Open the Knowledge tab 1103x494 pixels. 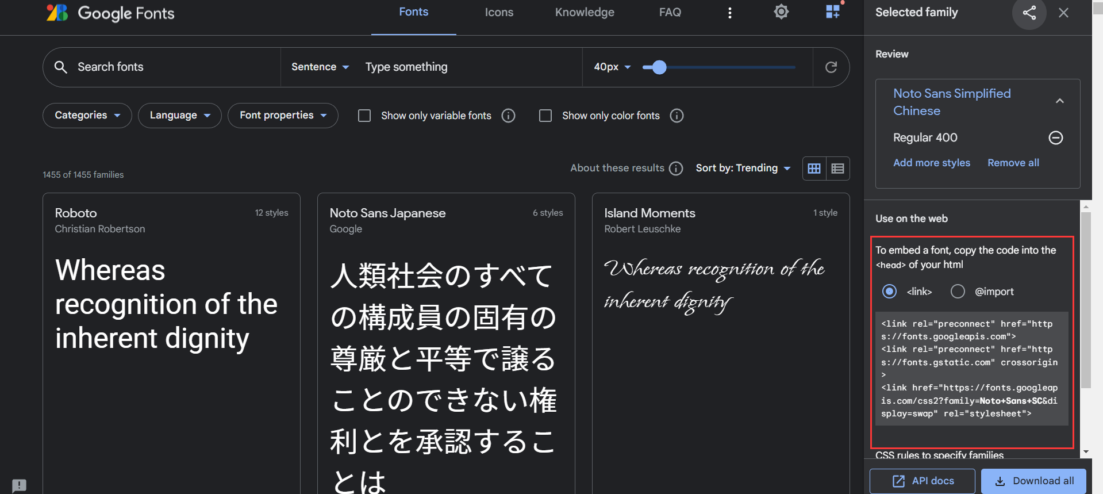pos(585,13)
